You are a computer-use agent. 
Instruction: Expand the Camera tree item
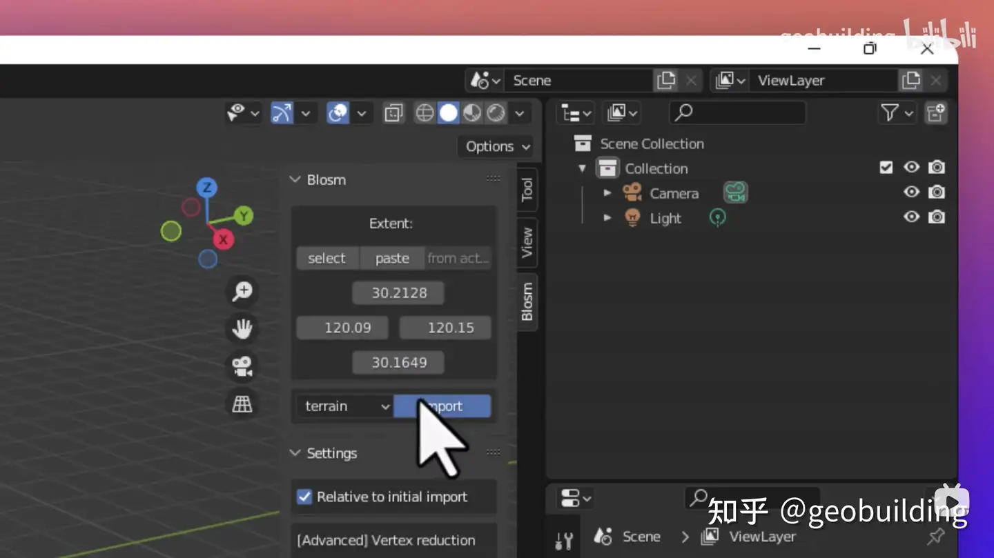point(607,193)
